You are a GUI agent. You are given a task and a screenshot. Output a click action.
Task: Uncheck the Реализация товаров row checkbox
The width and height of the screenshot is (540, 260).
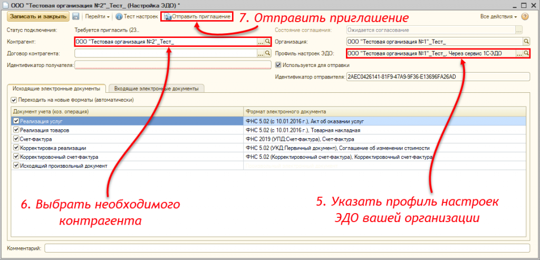(x=16, y=130)
